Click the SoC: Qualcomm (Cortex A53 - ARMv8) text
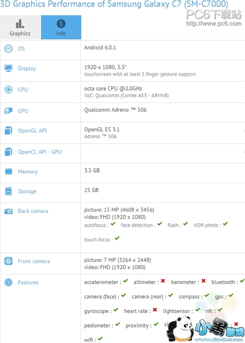 126,95
